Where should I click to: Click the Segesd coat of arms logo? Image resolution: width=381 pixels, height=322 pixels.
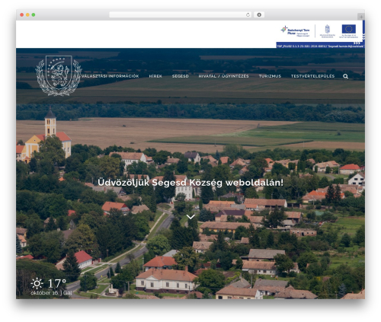coord(59,75)
